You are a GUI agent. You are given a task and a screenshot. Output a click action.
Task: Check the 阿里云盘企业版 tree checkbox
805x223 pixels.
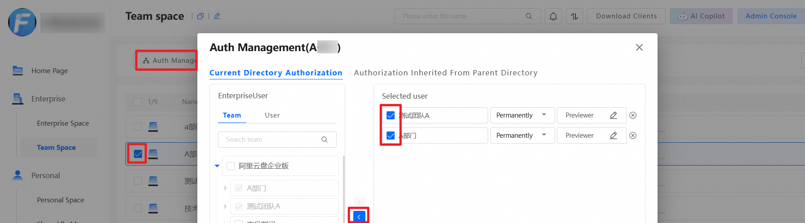click(x=231, y=166)
